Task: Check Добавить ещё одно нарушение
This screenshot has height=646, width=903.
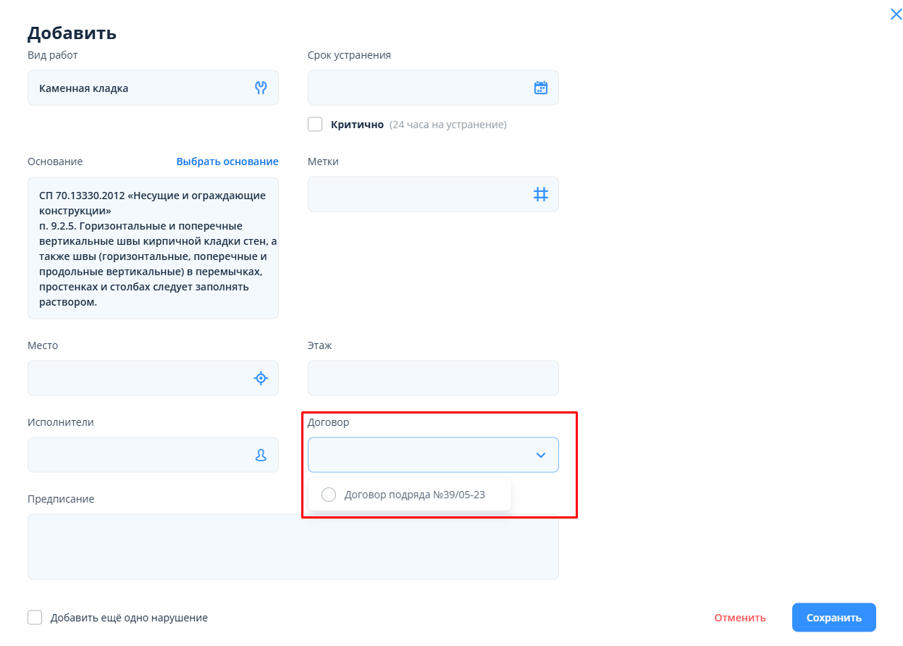Action: point(35,618)
